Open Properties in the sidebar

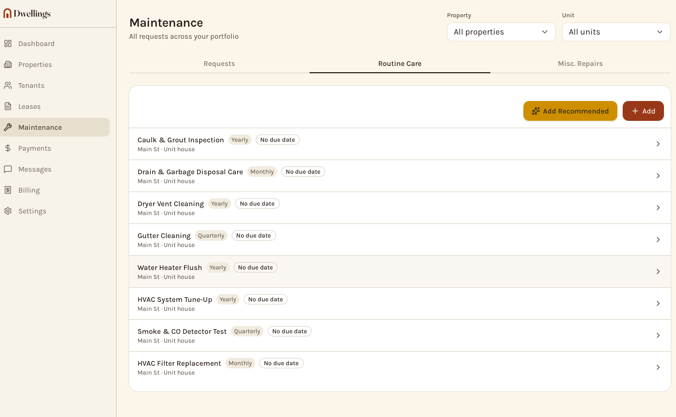coord(35,64)
